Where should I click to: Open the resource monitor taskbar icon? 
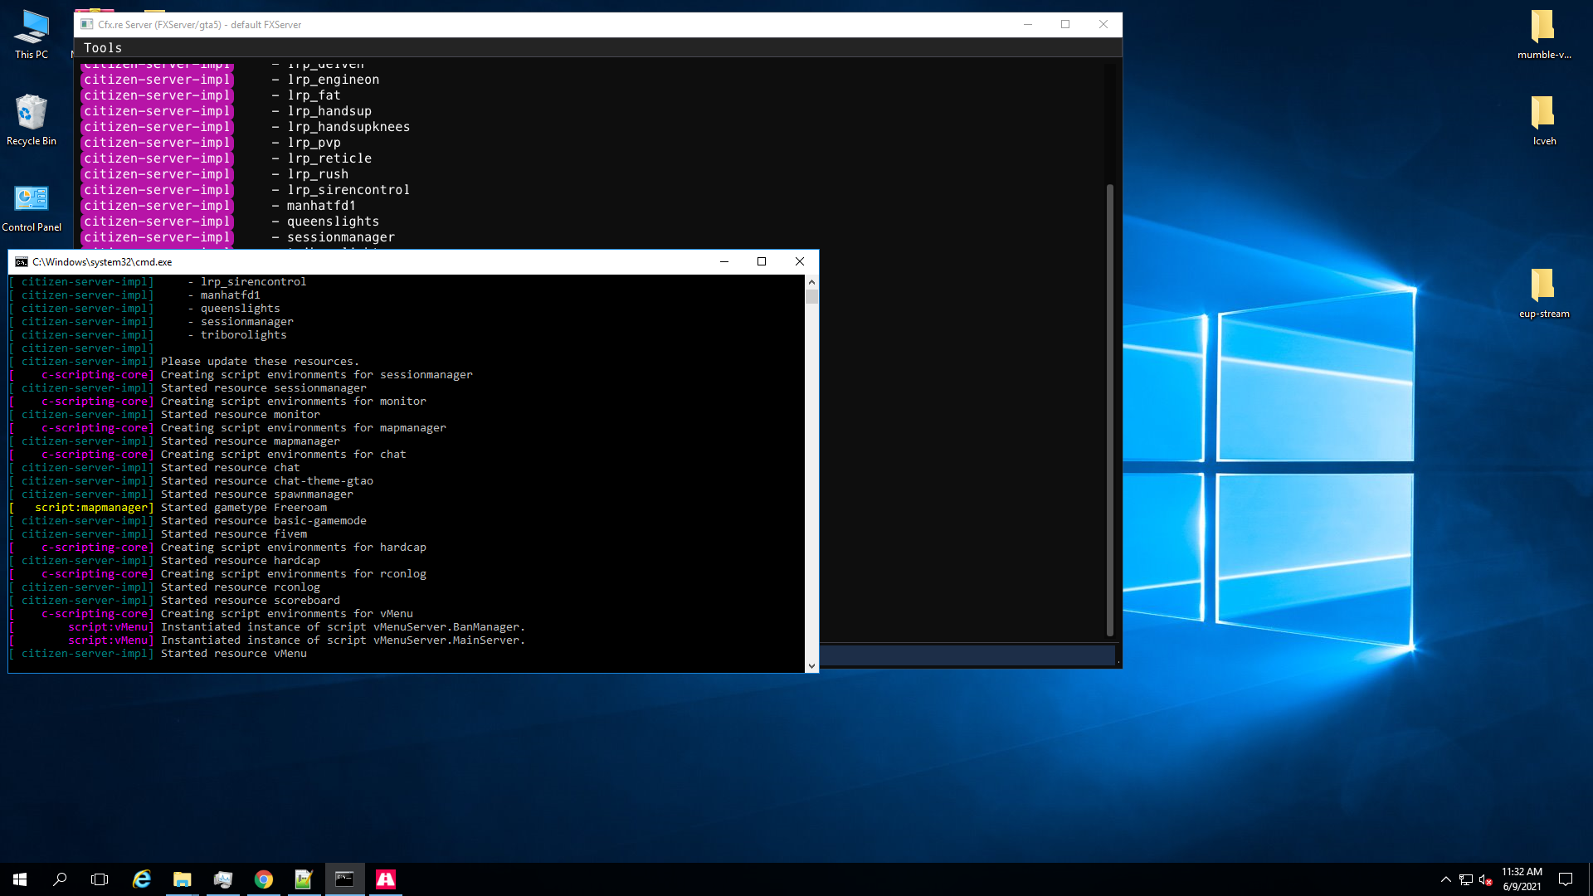tap(223, 879)
